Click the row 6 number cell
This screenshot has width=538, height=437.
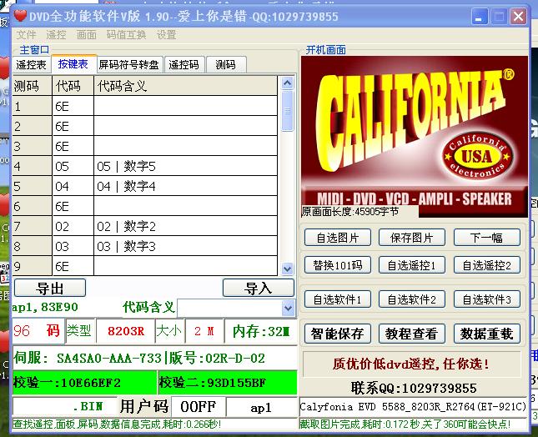(32, 206)
